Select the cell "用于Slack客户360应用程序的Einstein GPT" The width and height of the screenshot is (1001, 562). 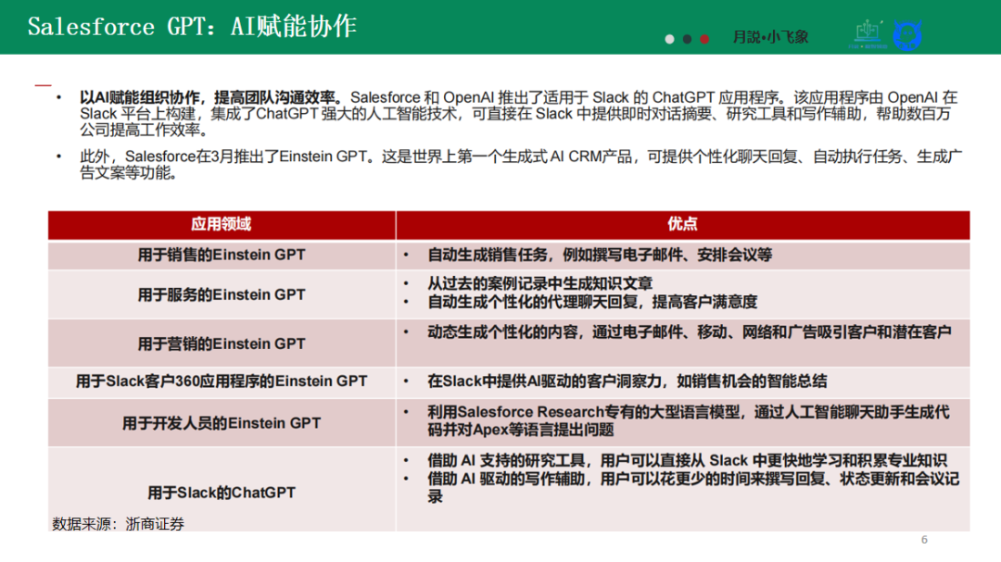pos(222,381)
